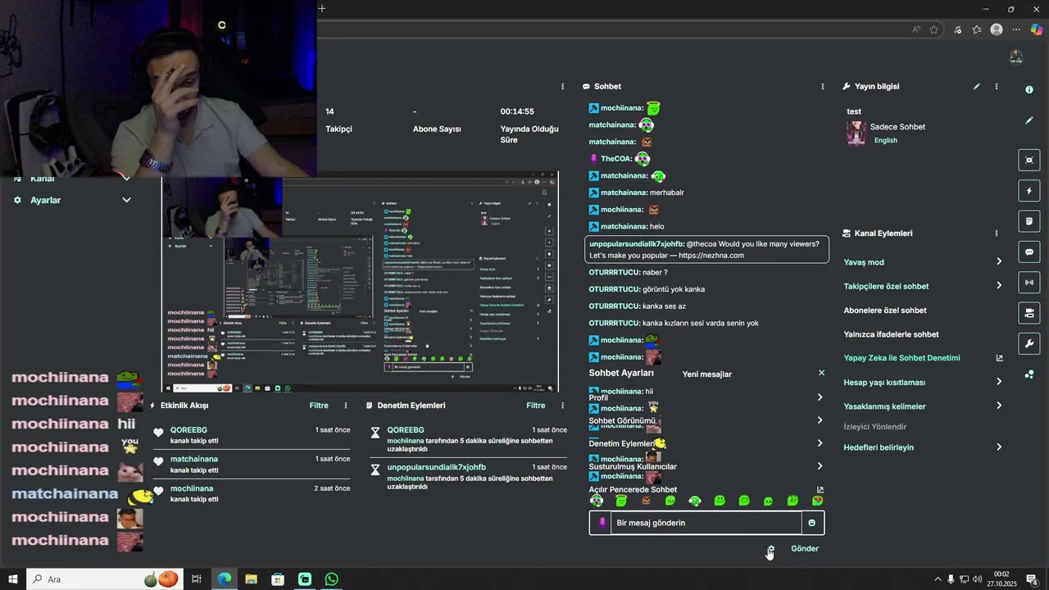Click the Task View taskbar icon

pyautogui.click(x=197, y=579)
